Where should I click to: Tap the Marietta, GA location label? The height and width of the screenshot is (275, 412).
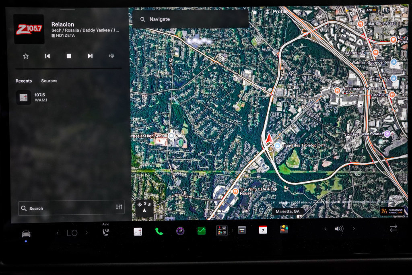(288, 211)
